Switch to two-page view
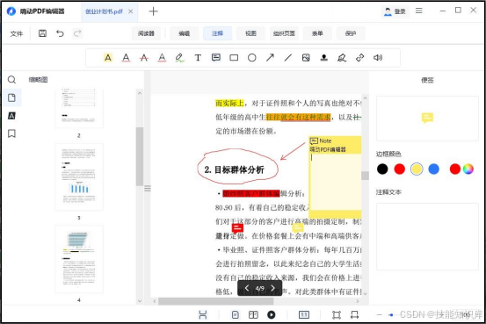Screen dimensions: 486x324 [253, 314]
